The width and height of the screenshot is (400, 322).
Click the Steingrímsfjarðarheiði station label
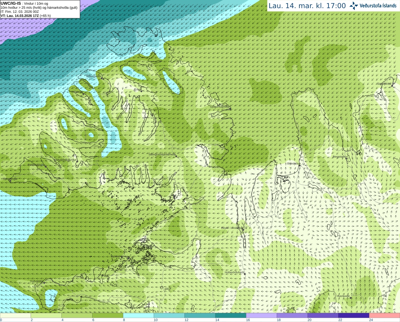[162, 154]
